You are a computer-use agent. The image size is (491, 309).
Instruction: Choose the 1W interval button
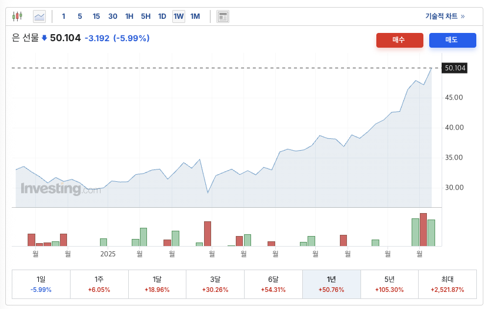click(x=179, y=16)
